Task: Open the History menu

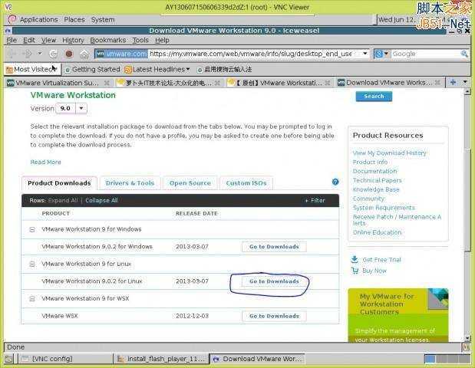Action: 73,40
